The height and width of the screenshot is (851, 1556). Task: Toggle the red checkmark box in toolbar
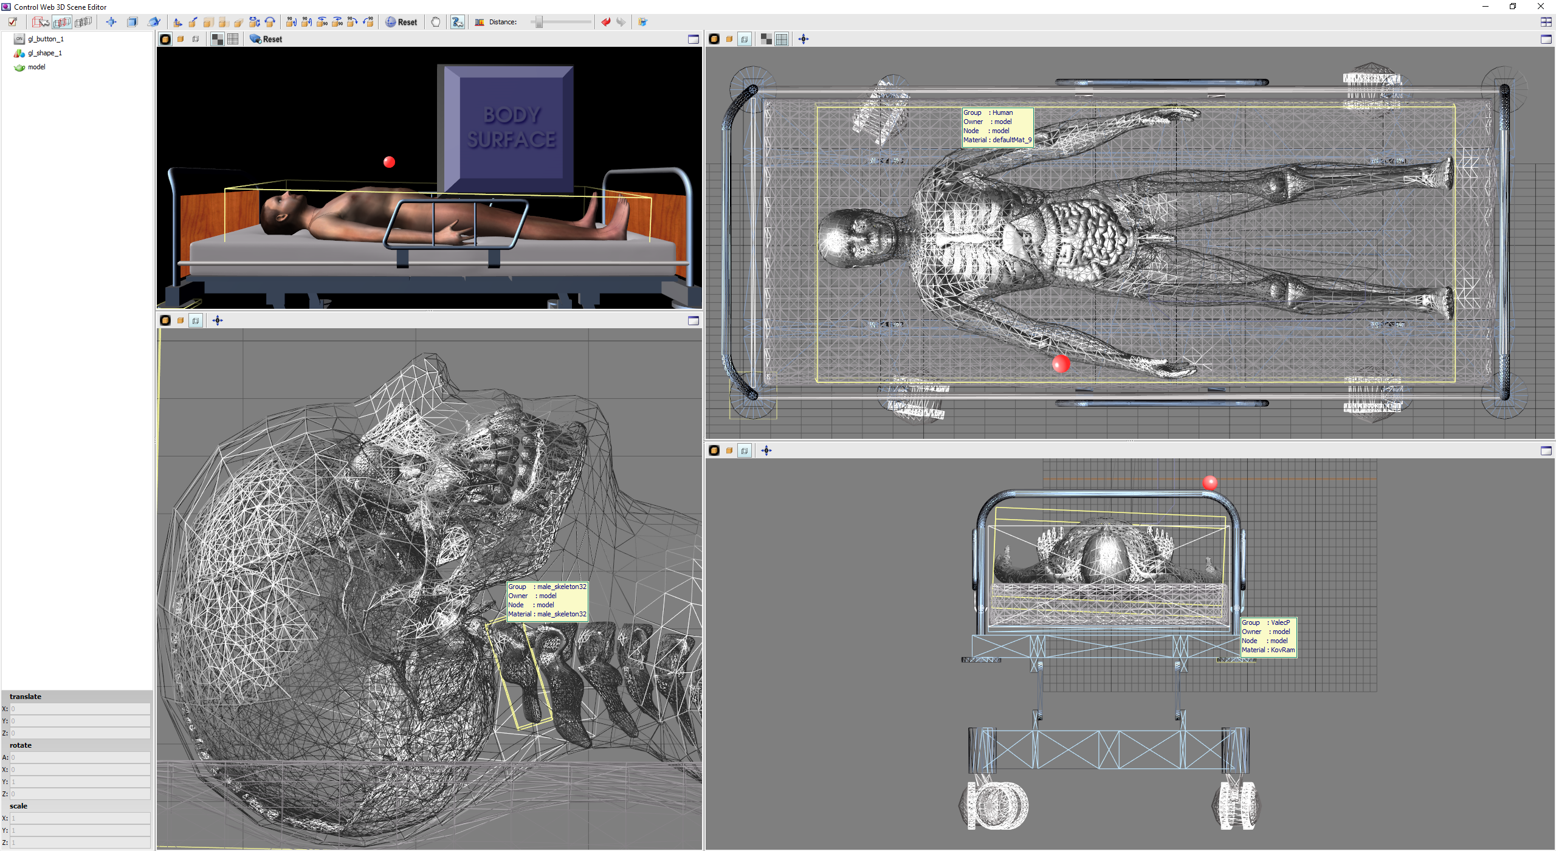(x=13, y=22)
